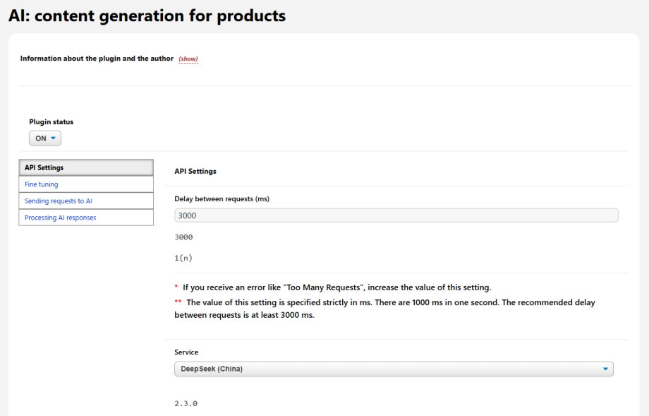This screenshot has height=416, width=649.
Task: Click the blue arrow on Plugin status dropdown
Action: click(x=53, y=138)
